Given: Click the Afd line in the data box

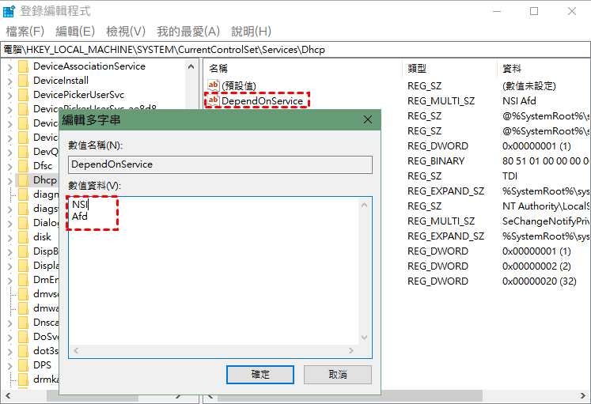Looking at the screenshot, I should pos(80,217).
